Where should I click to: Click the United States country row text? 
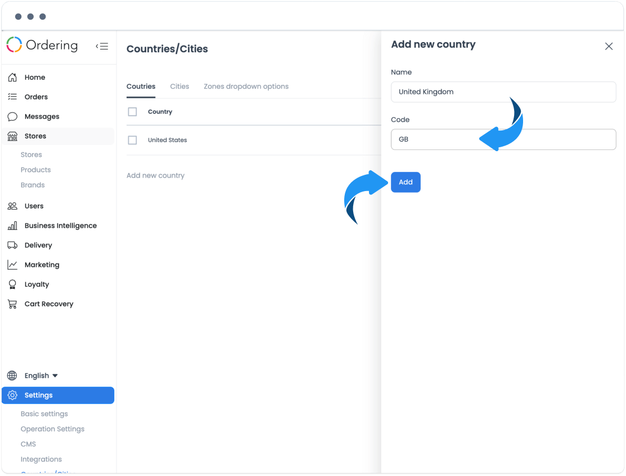coord(167,140)
